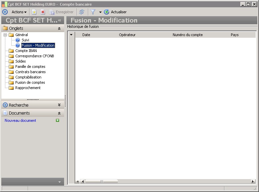
Task: Click the Soldes folder icon
Action: (x=11, y=61)
